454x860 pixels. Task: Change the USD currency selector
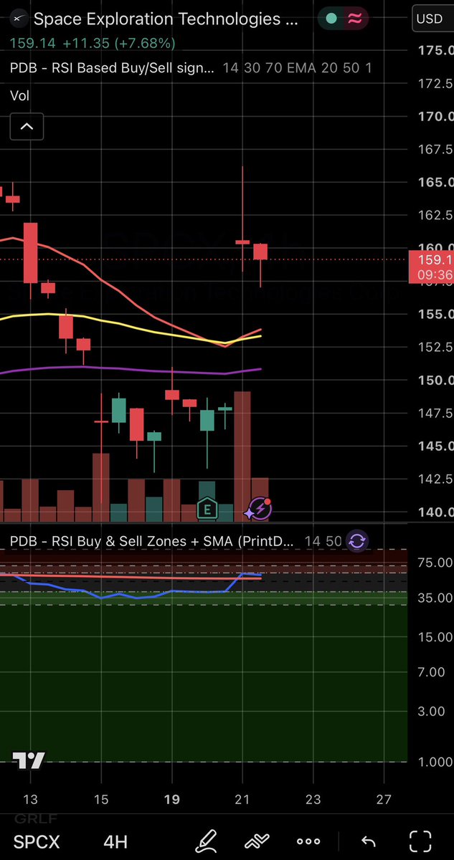point(432,19)
